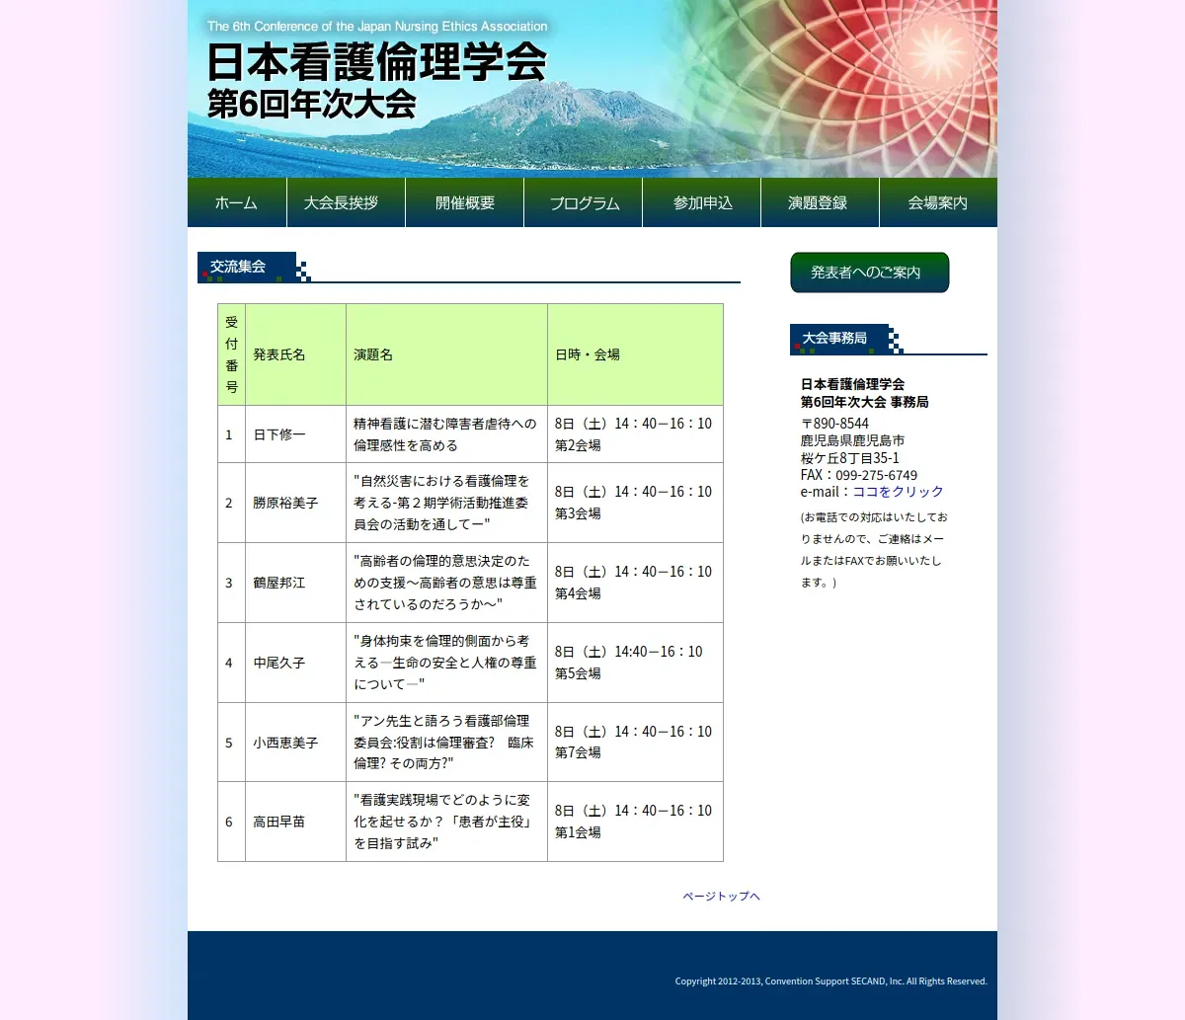Go to the 開催概要 menu item
Screen dimensions: 1185x1020
(464, 202)
